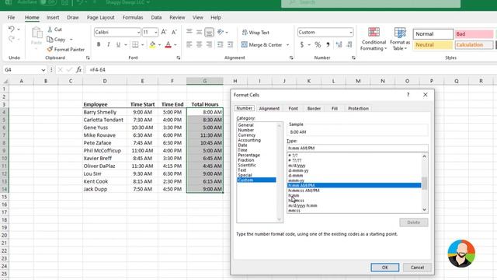The image size is (497, 280).
Task: Click the Type format code input field
Action: click(357, 148)
